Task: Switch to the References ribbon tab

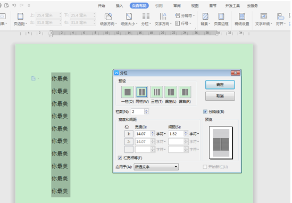Action: click(159, 6)
